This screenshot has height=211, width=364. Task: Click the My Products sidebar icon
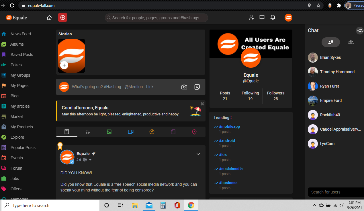[4, 127]
